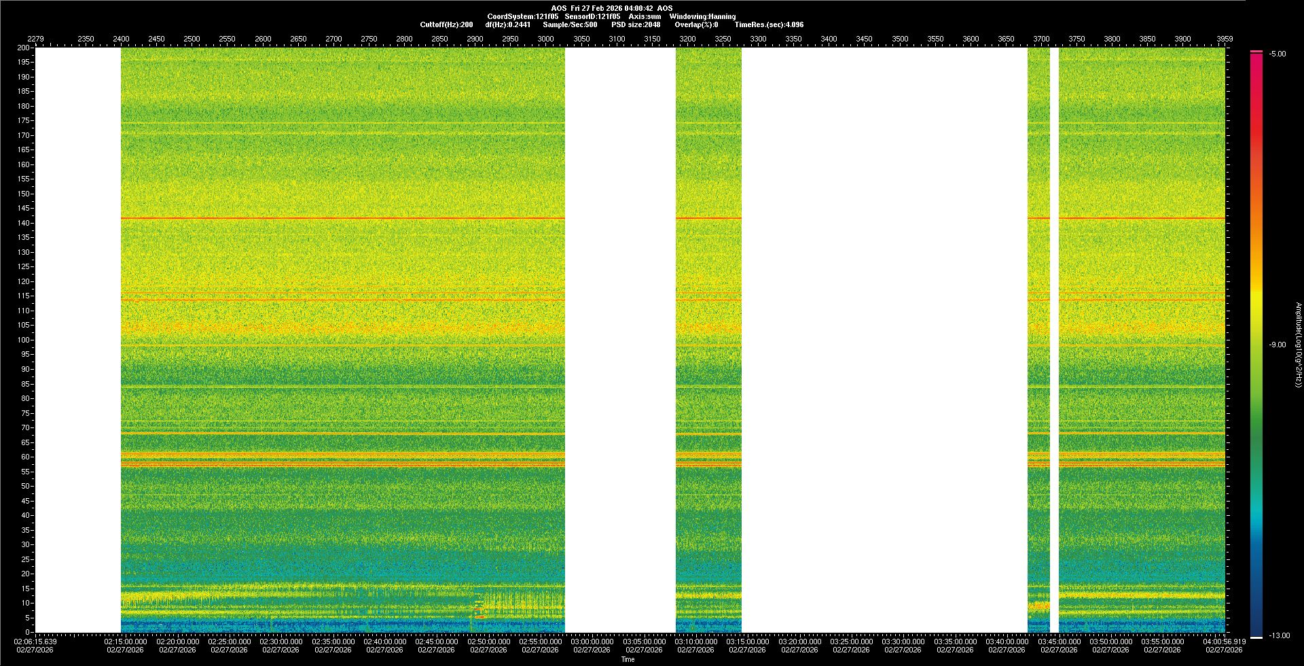Click the TimeRes.(sec):4.096 label

[x=769, y=24]
